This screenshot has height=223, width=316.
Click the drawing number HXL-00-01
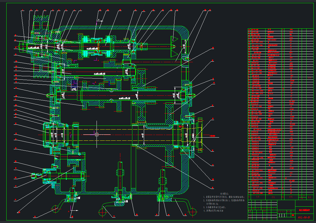[304, 217]
